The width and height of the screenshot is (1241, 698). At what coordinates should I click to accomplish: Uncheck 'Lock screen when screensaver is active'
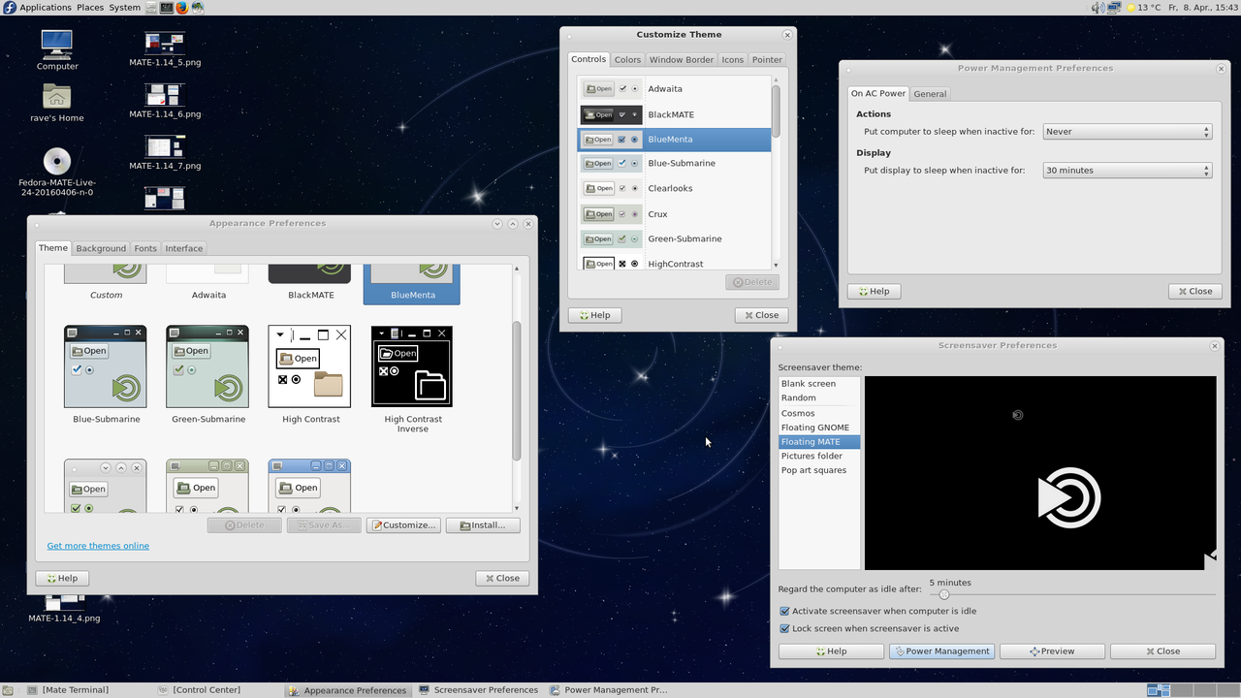tap(784, 628)
